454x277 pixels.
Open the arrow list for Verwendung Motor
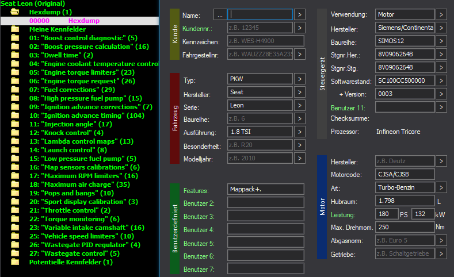441,14
